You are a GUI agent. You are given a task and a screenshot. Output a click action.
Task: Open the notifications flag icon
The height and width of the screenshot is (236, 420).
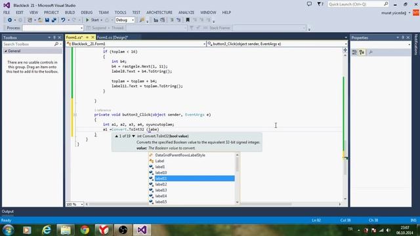tap(320, 4)
